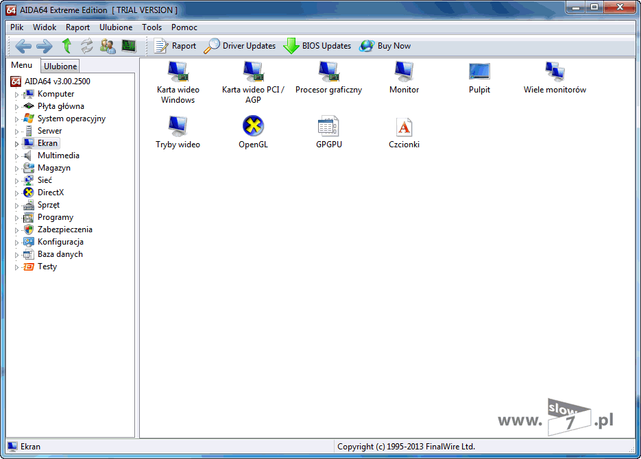Expand the Zabezpieczenia tree node
Image resolution: width=641 pixels, height=459 pixels.
[x=16, y=230]
